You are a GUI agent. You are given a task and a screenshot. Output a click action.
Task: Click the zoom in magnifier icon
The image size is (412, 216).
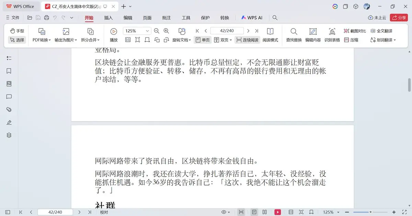[x=167, y=31]
